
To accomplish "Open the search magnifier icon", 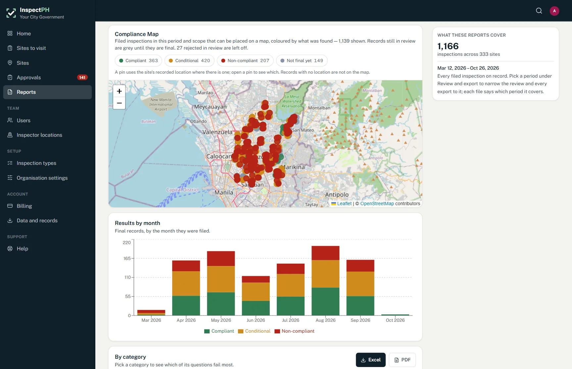I will coord(539,11).
